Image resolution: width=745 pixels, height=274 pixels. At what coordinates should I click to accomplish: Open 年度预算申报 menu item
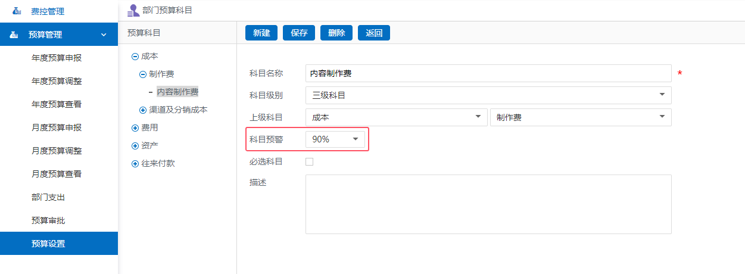(x=57, y=58)
